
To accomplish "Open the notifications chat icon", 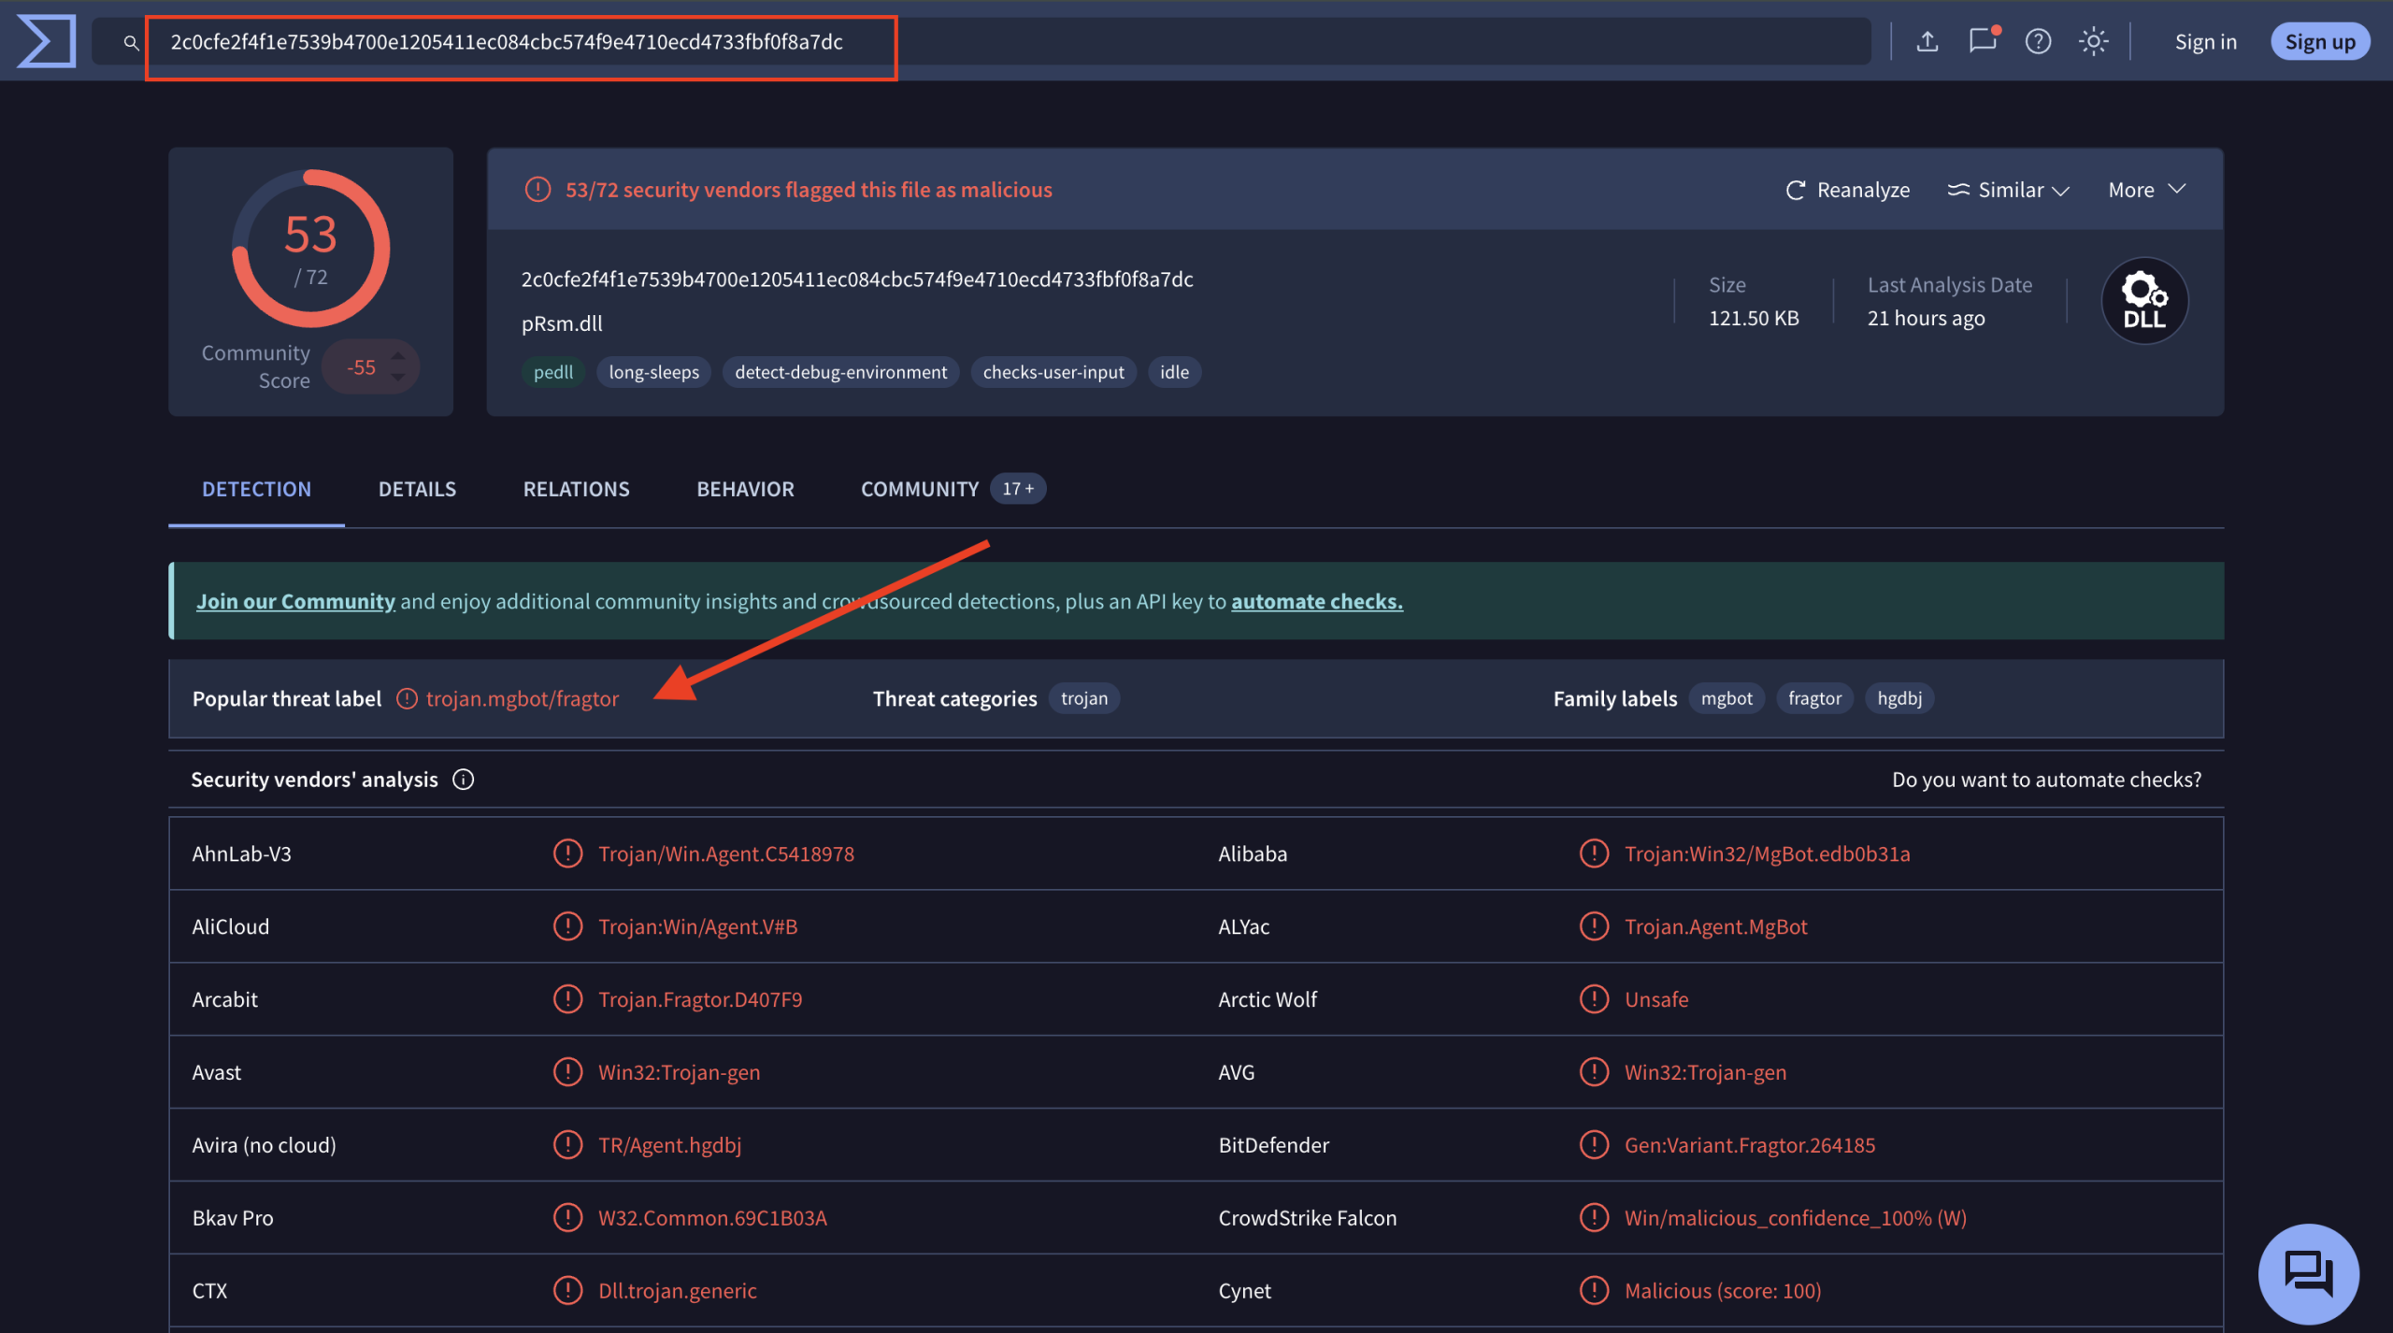I will (x=1983, y=40).
